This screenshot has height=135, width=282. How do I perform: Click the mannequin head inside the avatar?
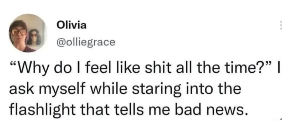pyautogui.click(x=34, y=37)
